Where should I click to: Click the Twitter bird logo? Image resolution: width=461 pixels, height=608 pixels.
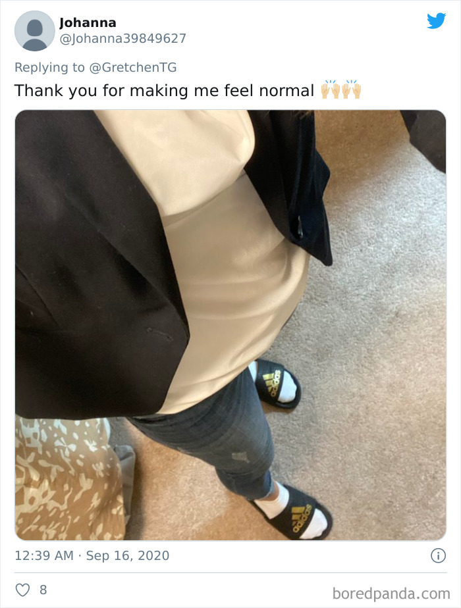(x=436, y=21)
